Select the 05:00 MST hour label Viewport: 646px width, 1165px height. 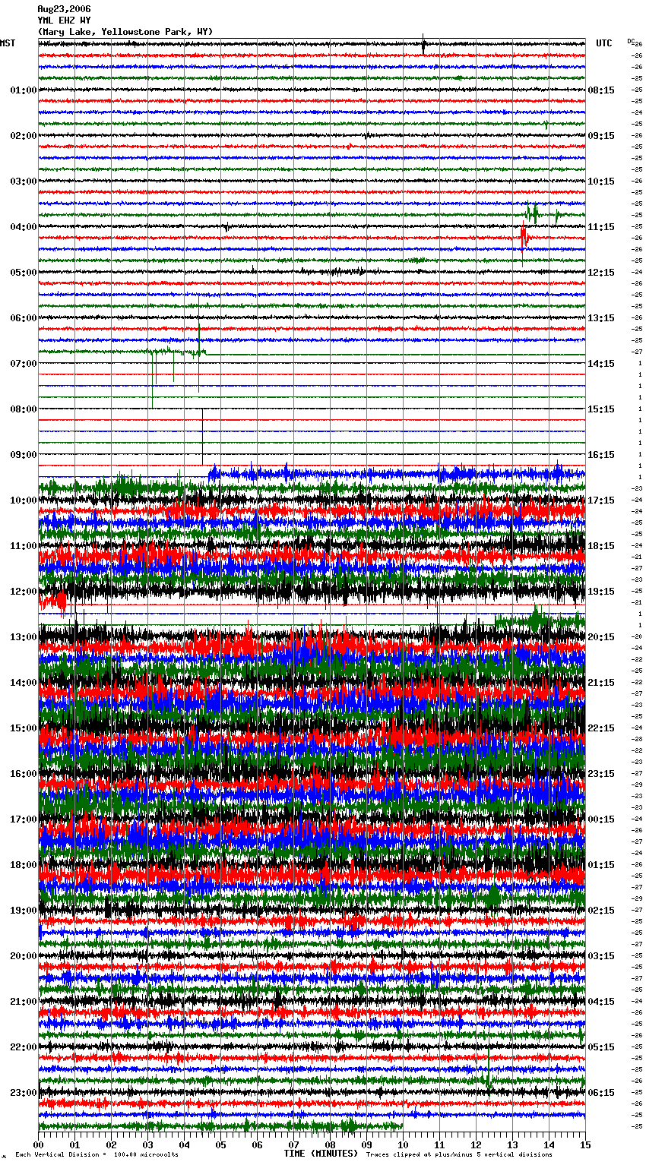coord(24,273)
